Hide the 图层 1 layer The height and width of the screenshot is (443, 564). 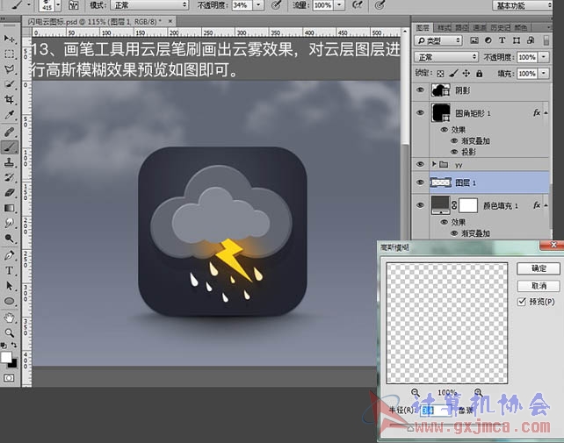tap(420, 182)
